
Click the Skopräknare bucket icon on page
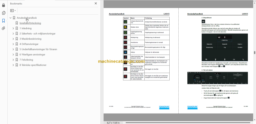[203, 21]
